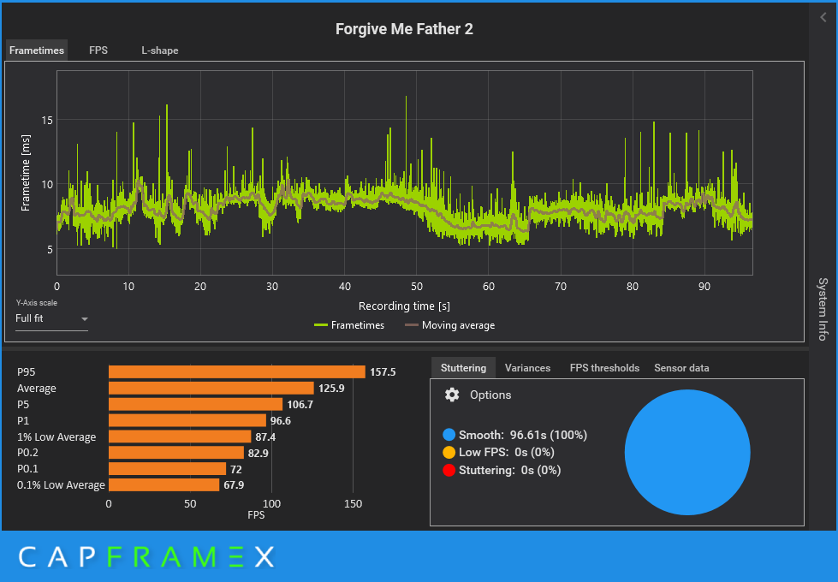
Task: Click the 'Y-Axis scale' caption
Action: (x=36, y=302)
